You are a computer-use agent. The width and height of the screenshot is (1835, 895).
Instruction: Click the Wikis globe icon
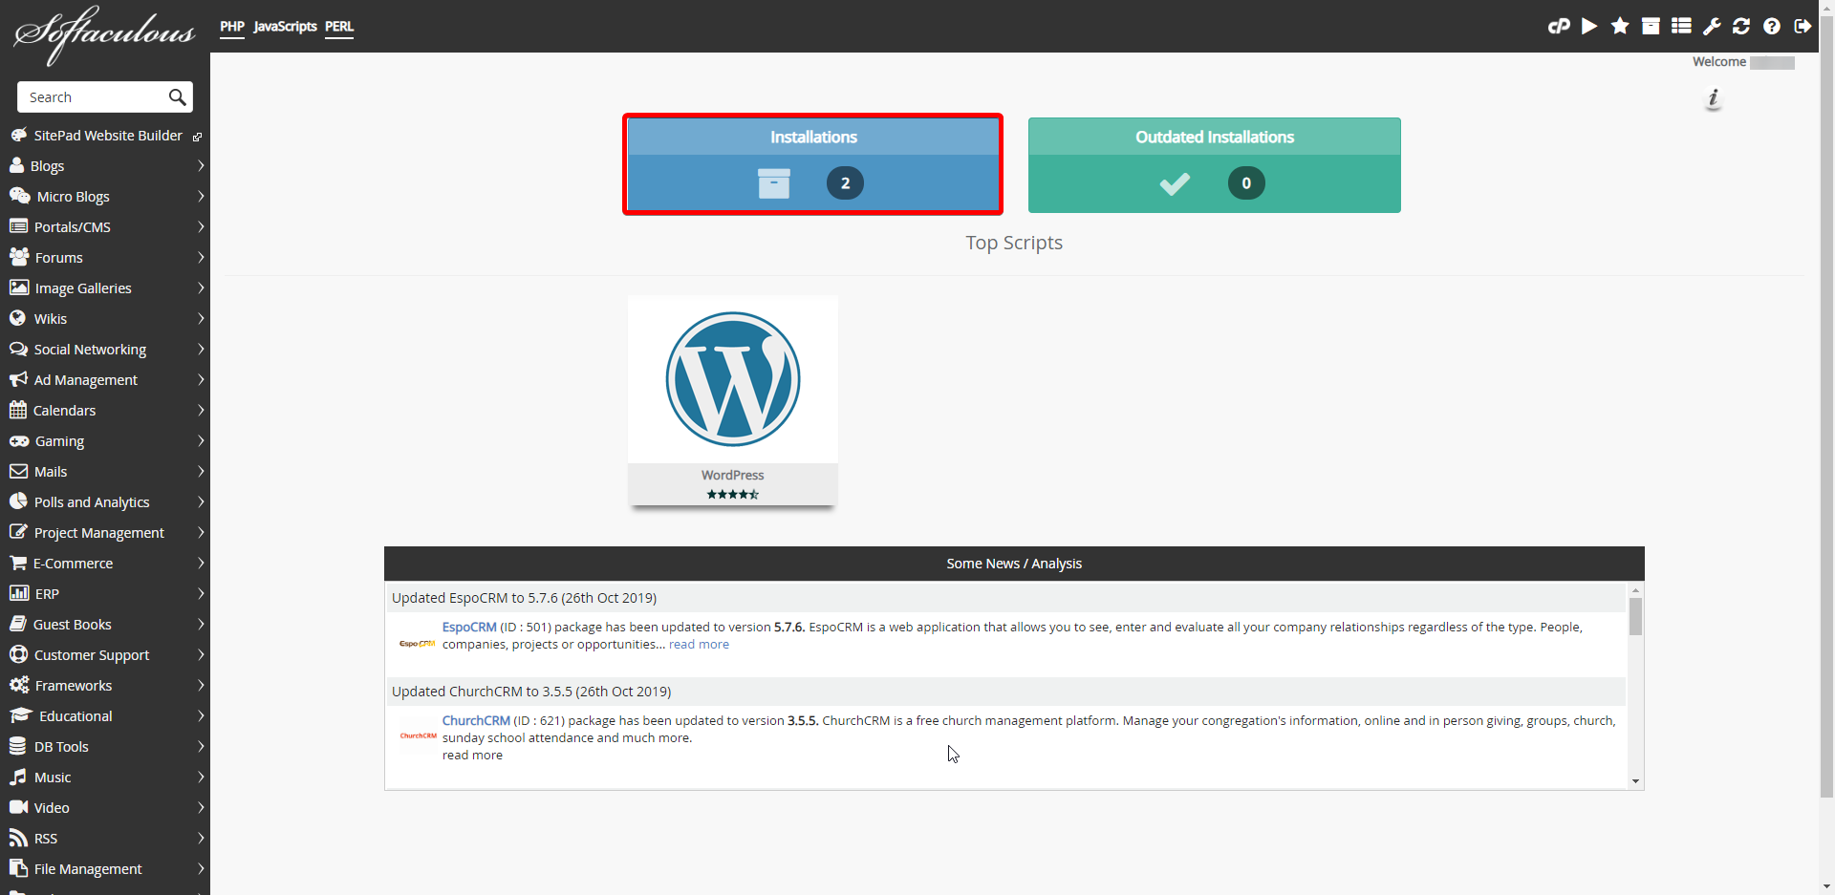[17, 318]
